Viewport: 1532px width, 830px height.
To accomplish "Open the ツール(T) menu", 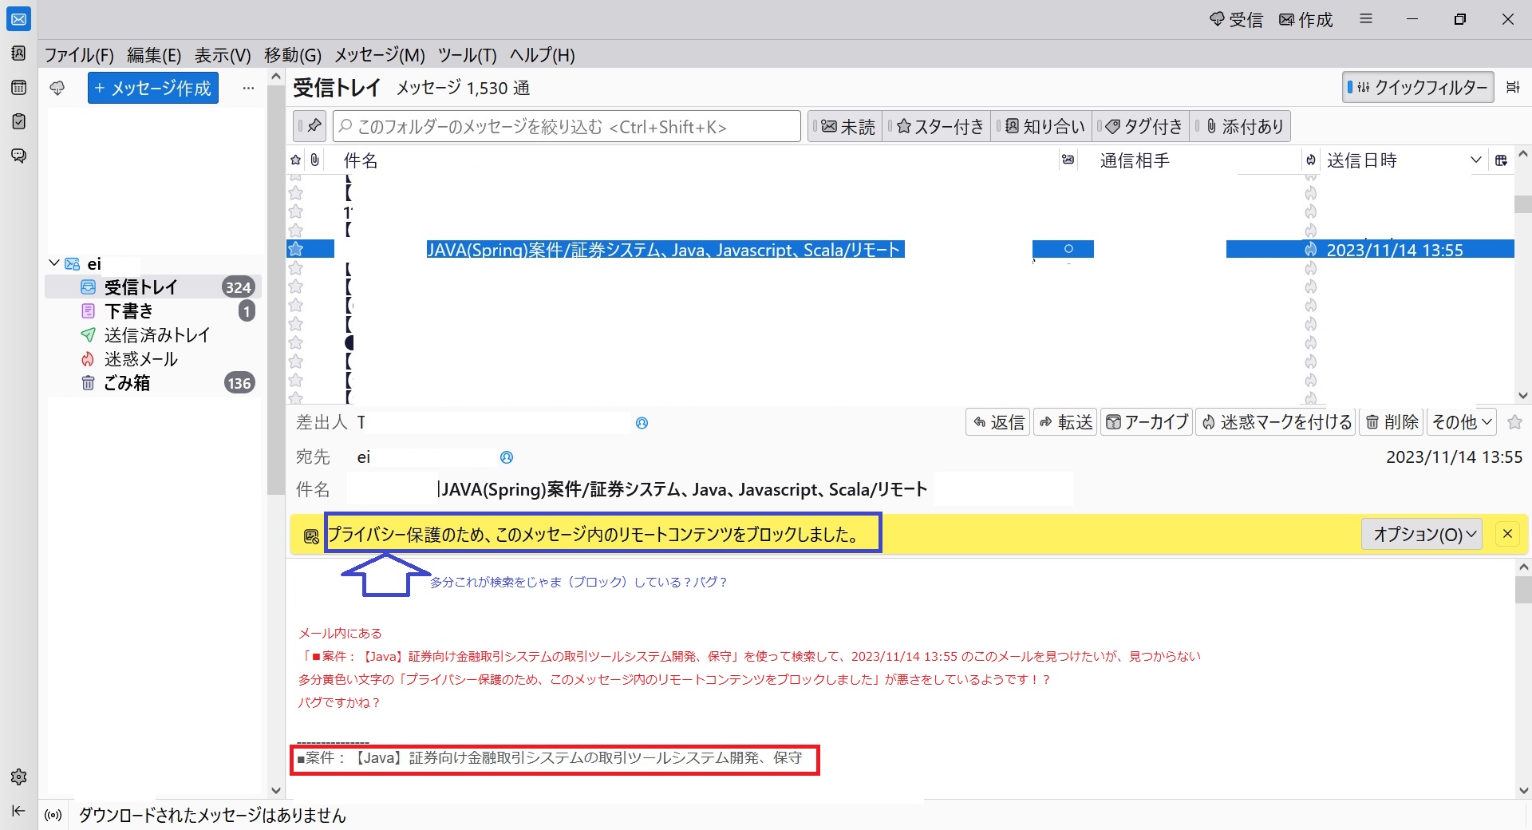I will pyautogui.click(x=467, y=55).
